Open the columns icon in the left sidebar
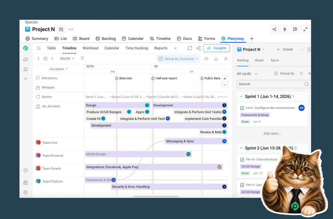 [25, 69]
